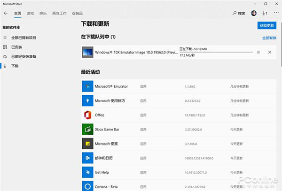Select 已做好安装准备 in the sidebar
The height and width of the screenshot is (191, 282).
[x=23, y=56]
